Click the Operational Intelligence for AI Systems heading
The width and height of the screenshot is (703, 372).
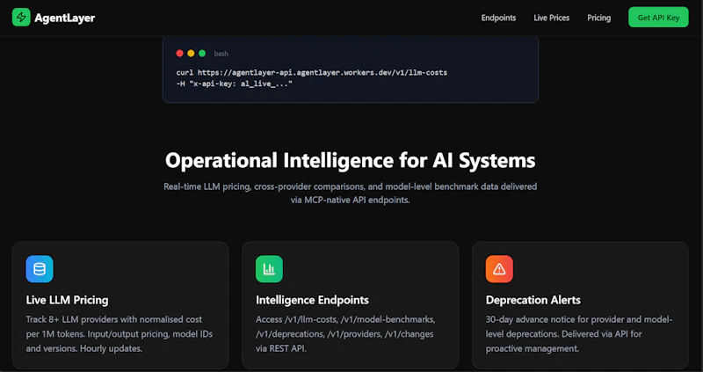pos(350,160)
